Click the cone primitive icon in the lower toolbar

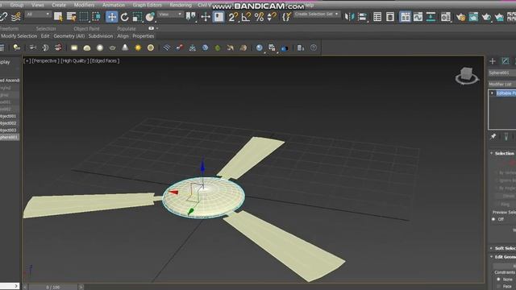click(125, 48)
